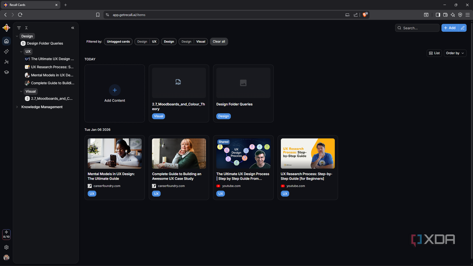Click the share icon in the address bar
The width and height of the screenshot is (473, 266).
356,15
